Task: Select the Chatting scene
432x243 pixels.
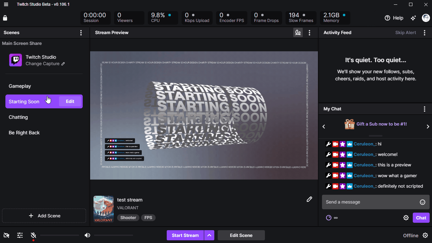Action: click(x=44, y=117)
